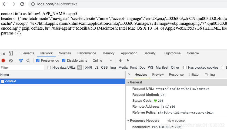This screenshot has width=227, height=130.
Task: Check Has blocked cookies
Action: (x=185, y=68)
